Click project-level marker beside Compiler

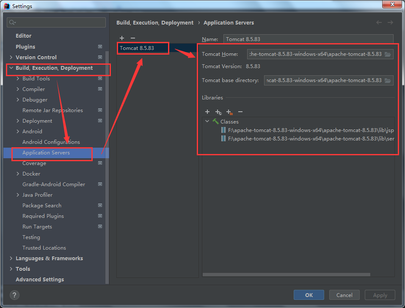(x=100, y=89)
